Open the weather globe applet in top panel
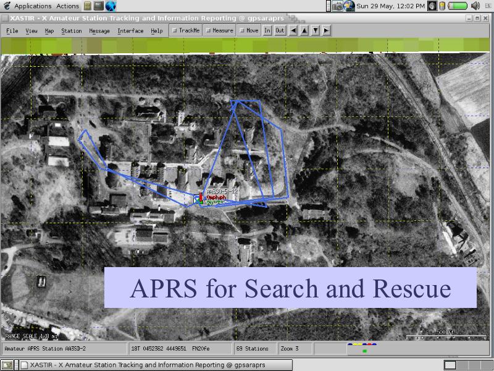 point(349,6)
